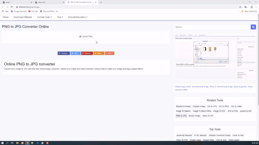Expand the Tool dropdown menu
This screenshot has height=145, width=259.
(60, 17)
